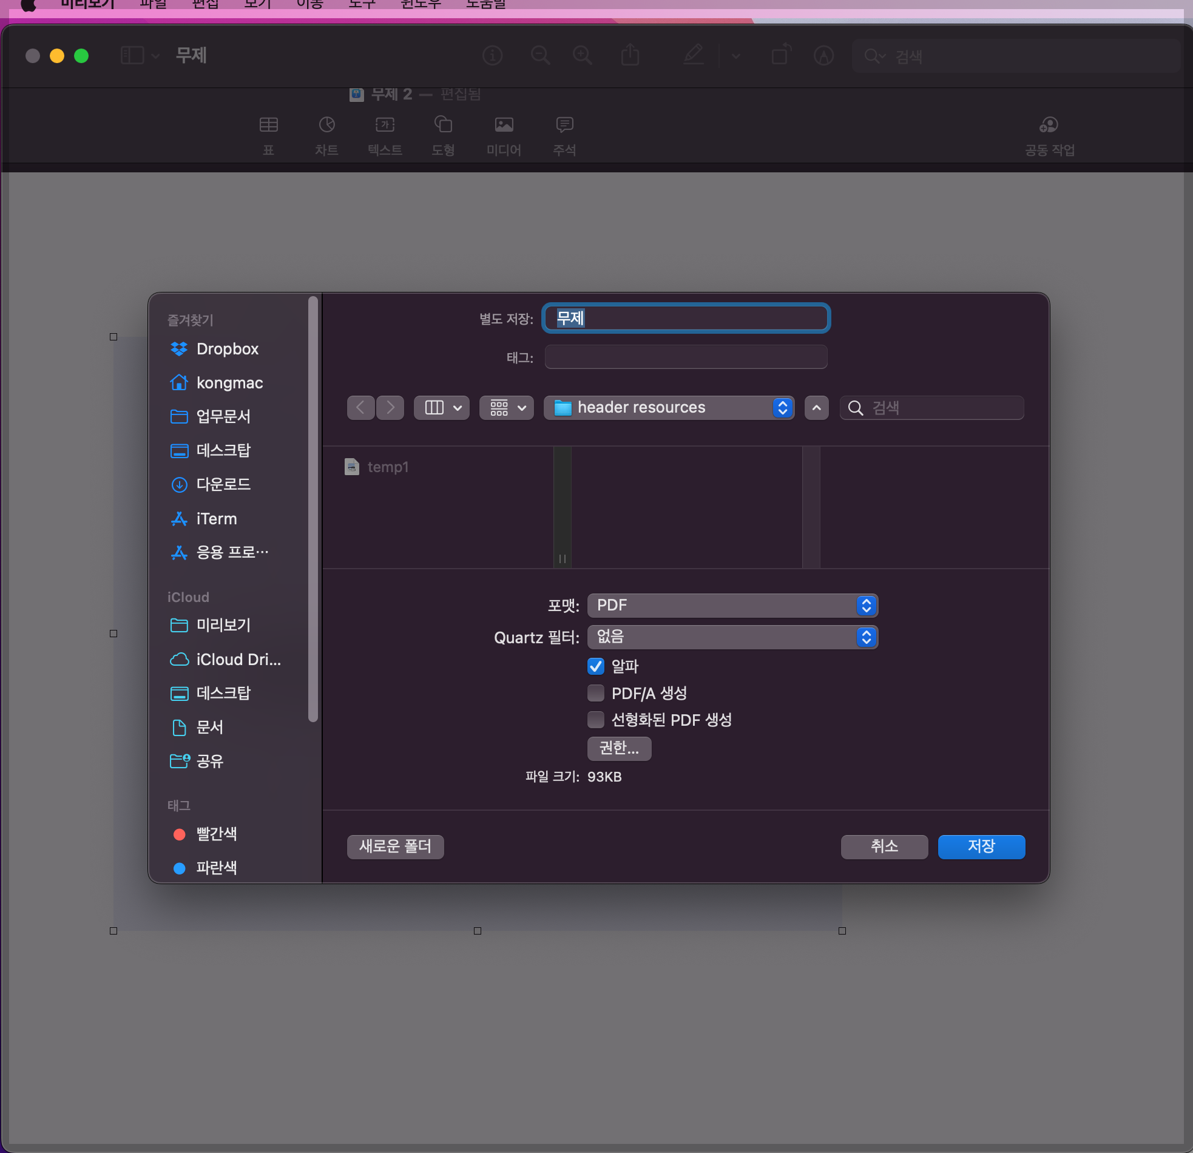Select the kongmac home folder
Viewport: 1193px width, 1153px height.
[x=229, y=383]
